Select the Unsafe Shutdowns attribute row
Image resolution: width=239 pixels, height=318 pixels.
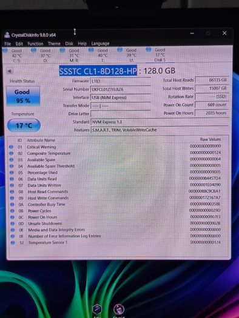[x=118, y=224]
